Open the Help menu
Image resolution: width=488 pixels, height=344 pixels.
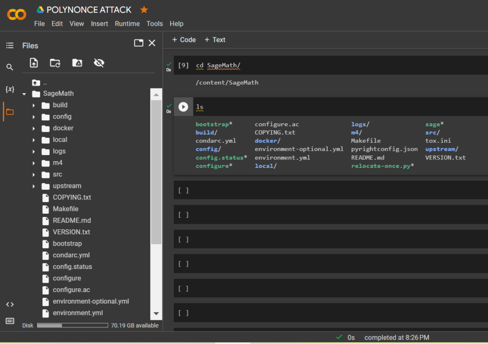[x=176, y=24]
